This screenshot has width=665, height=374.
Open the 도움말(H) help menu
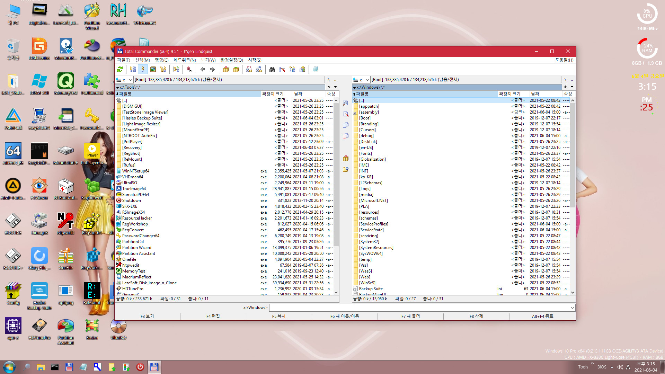click(564, 60)
